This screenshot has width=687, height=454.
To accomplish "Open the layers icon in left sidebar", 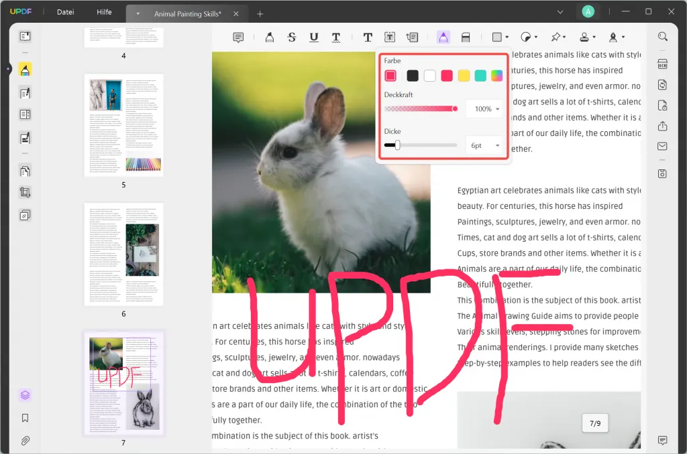I will (x=25, y=395).
